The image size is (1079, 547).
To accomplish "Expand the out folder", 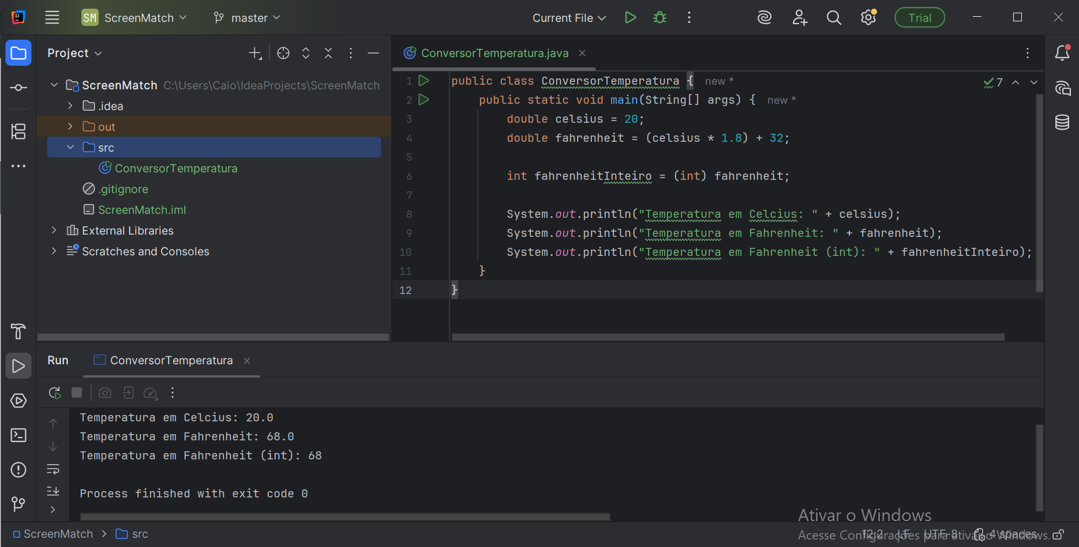I will click(x=70, y=127).
